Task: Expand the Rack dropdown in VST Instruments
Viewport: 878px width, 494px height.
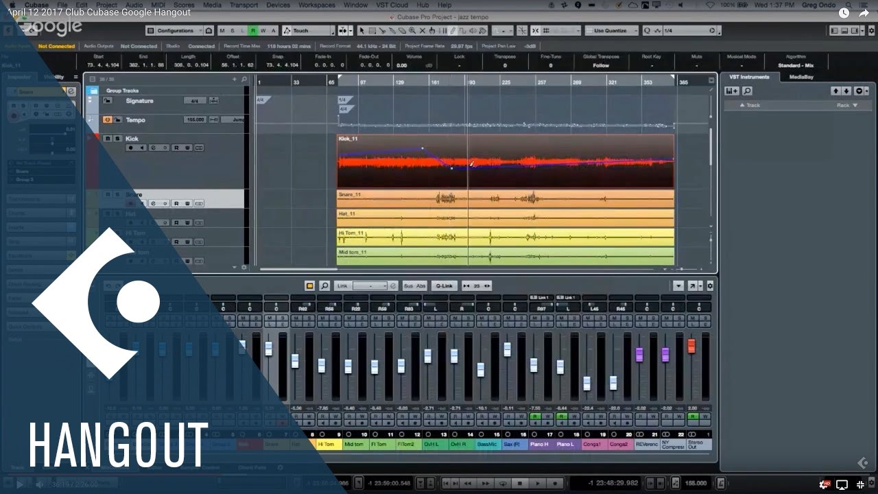Action: pos(846,105)
